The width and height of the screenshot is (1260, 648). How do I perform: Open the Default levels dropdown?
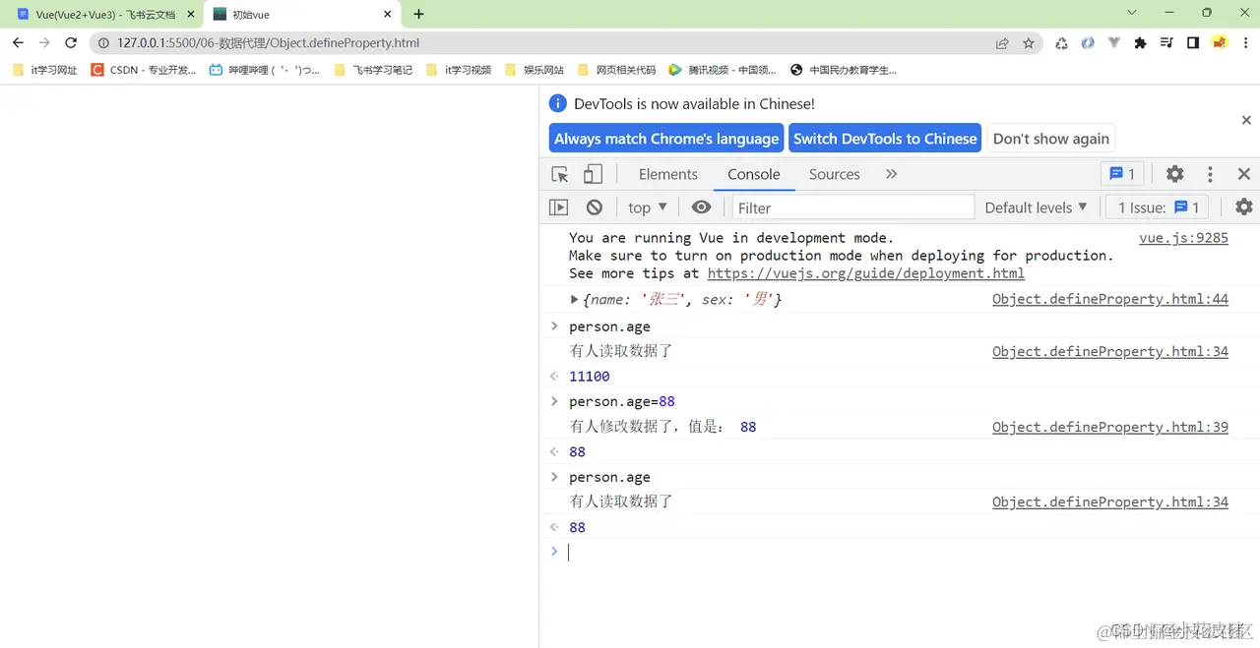pos(1036,207)
